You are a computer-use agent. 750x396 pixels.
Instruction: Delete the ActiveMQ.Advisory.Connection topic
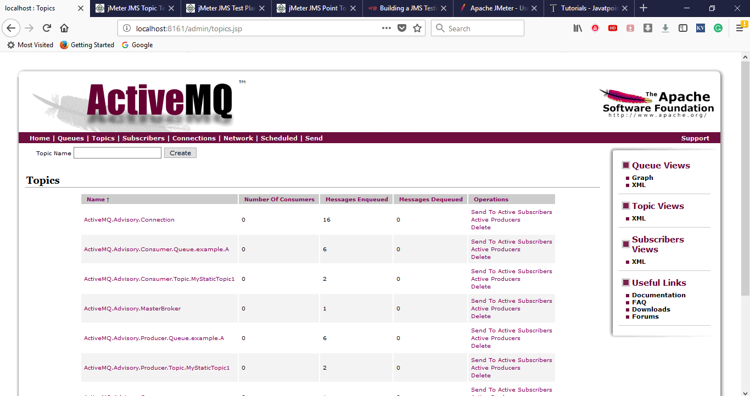480,228
